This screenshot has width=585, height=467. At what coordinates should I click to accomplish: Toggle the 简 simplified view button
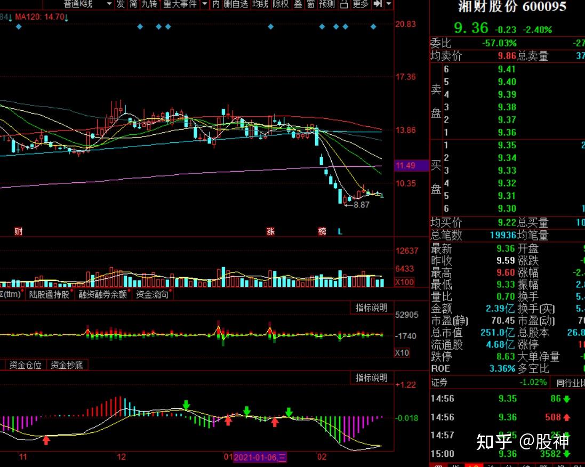133,4
